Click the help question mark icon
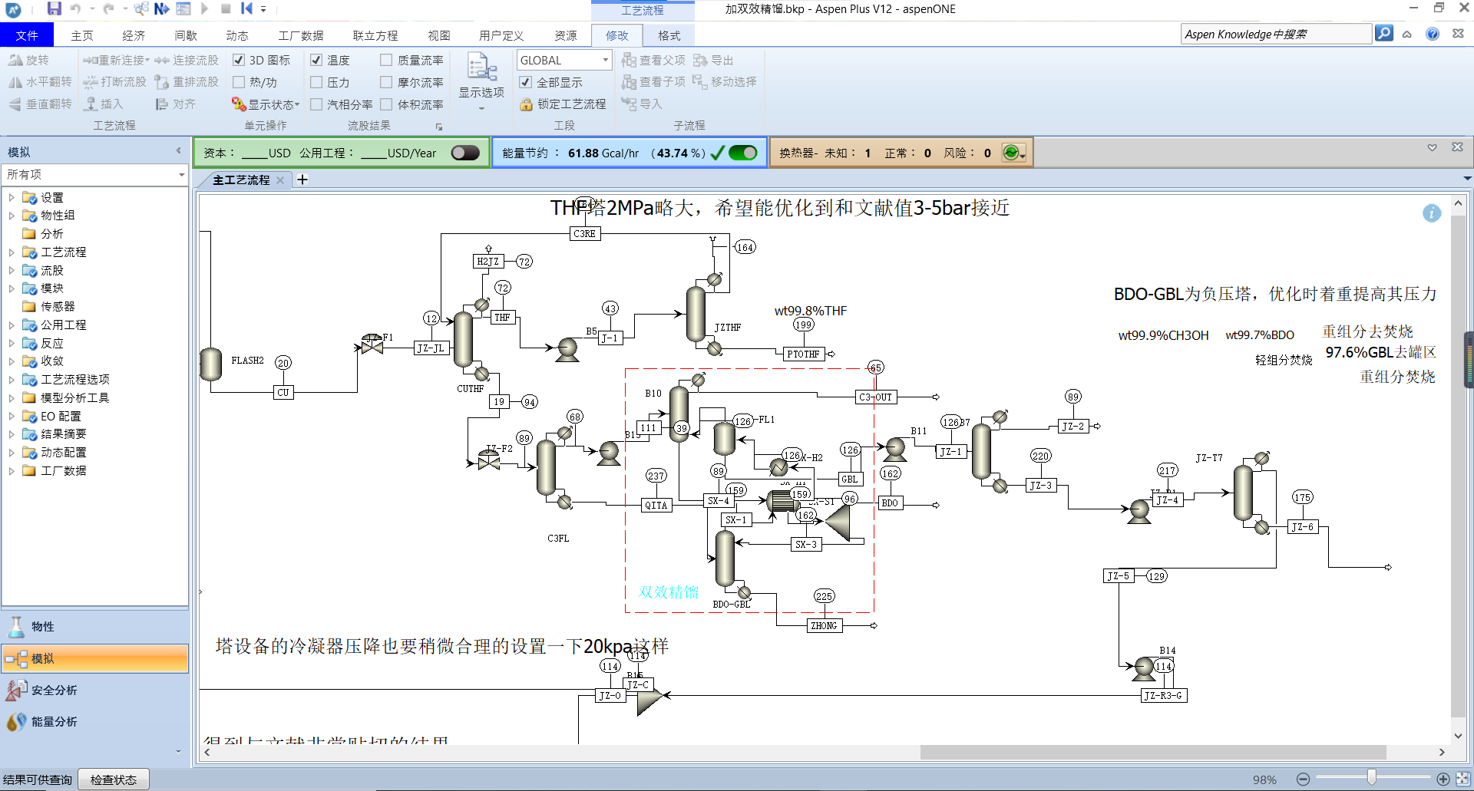Image resolution: width=1474 pixels, height=791 pixels. pos(1433,34)
